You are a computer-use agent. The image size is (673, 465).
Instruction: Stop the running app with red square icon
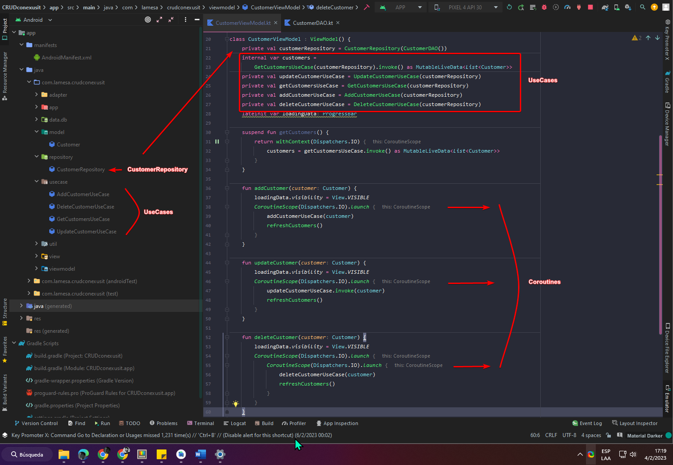coord(590,7)
